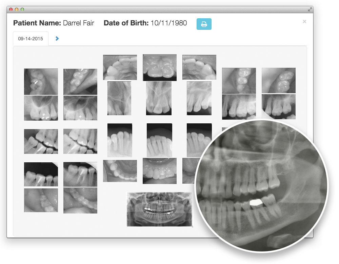Open the lower arch photo left of center
The width and height of the screenshot is (339, 264).
pos(120,171)
